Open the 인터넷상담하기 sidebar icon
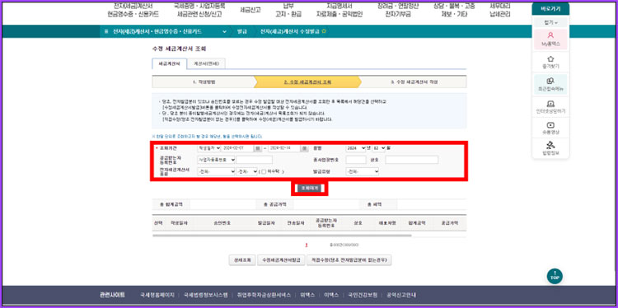The image size is (618, 308). click(550, 107)
